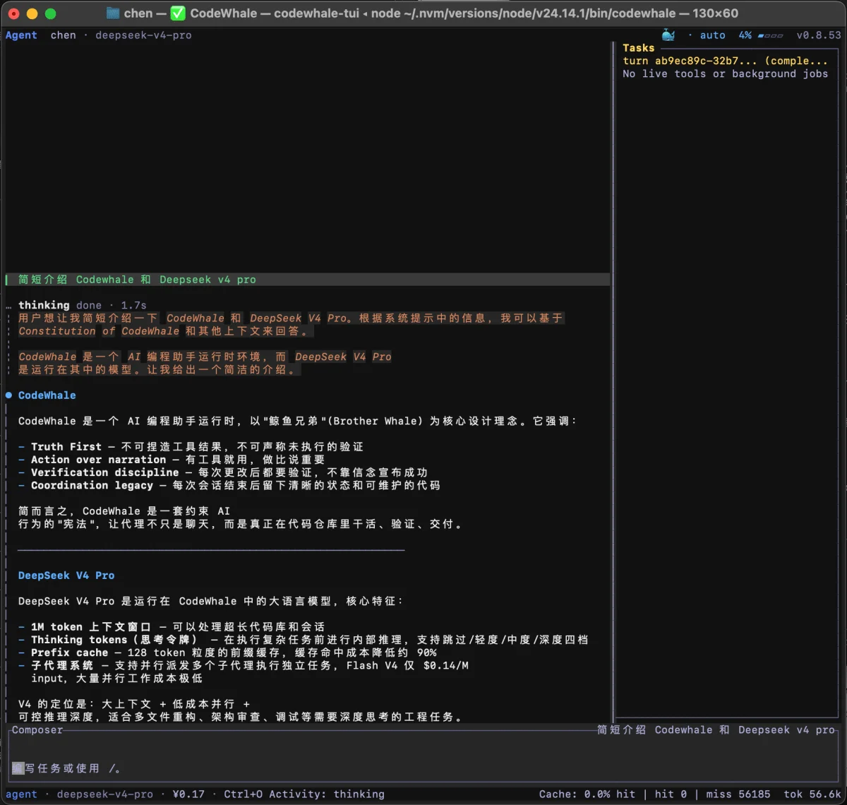The image size is (847, 805).
Task: Click the macOS green zoom window button
Action: coord(50,13)
